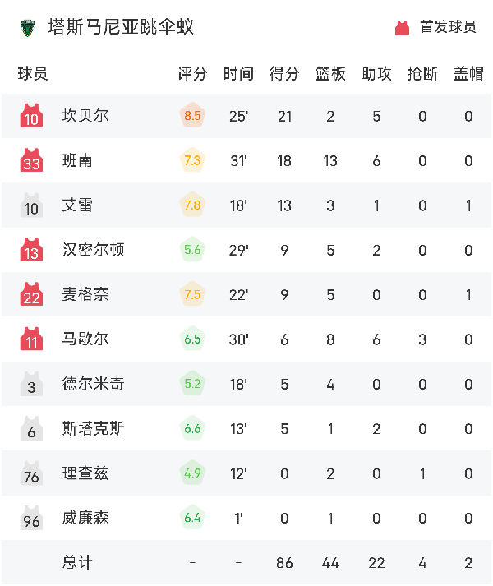493x586 pixels.
Task: Click the 塔斯马尼亚跳伞蚁 team logo
Action: pyautogui.click(x=27, y=28)
